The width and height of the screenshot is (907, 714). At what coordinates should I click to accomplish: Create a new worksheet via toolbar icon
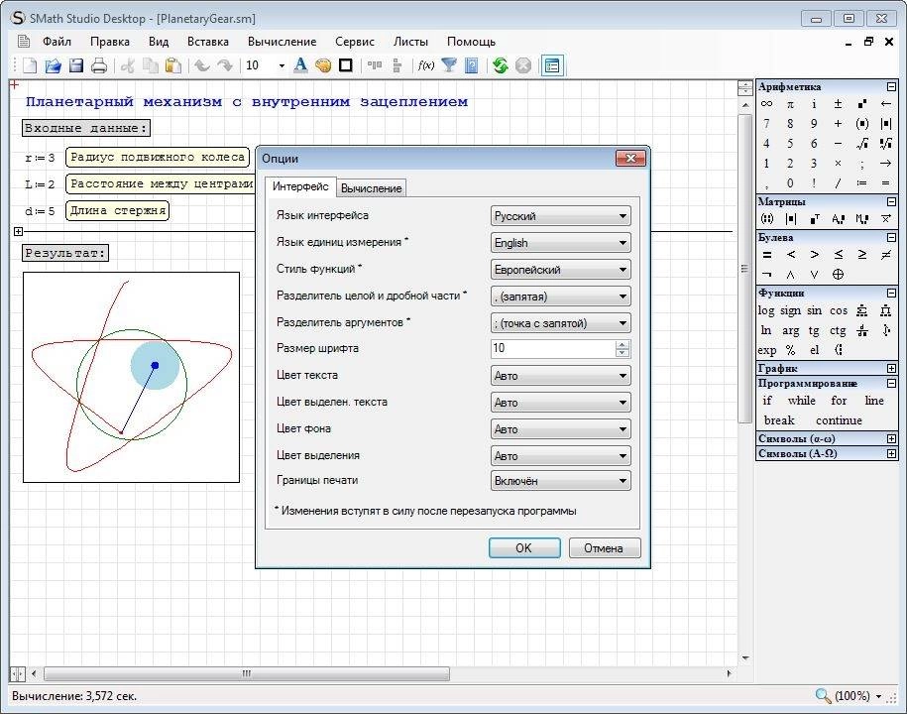click(x=30, y=65)
